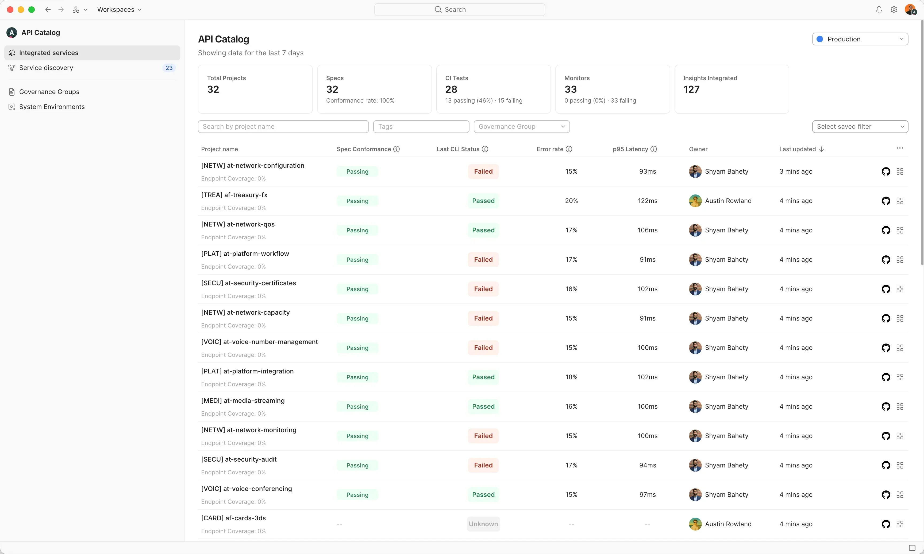The height and width of the screenshot is (554, 924).
Task: Open Service discovery in sidebar
Action: pos(92,68)
